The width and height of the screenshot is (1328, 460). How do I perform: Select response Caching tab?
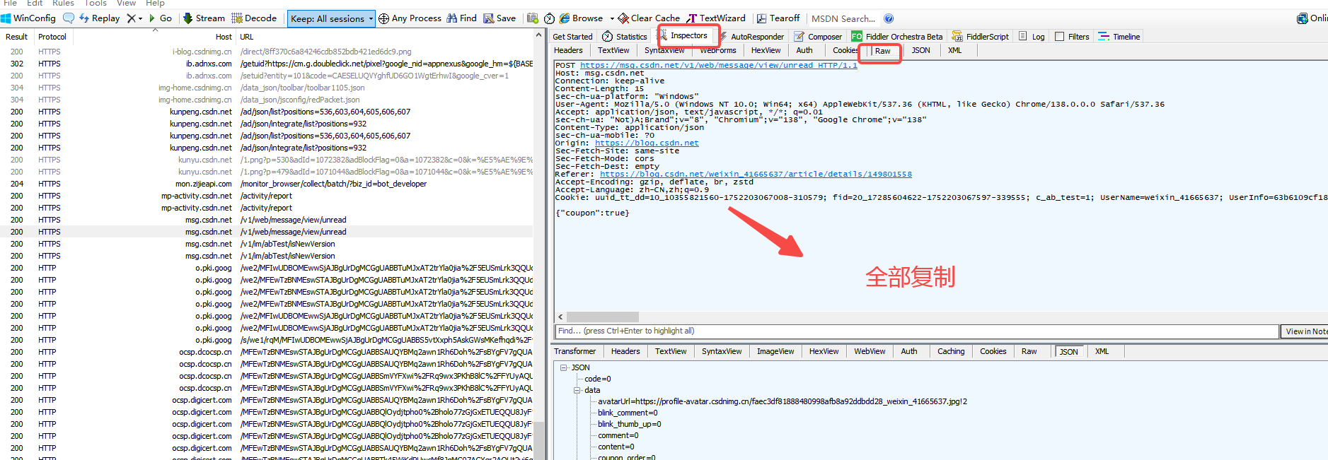[951, 351]
